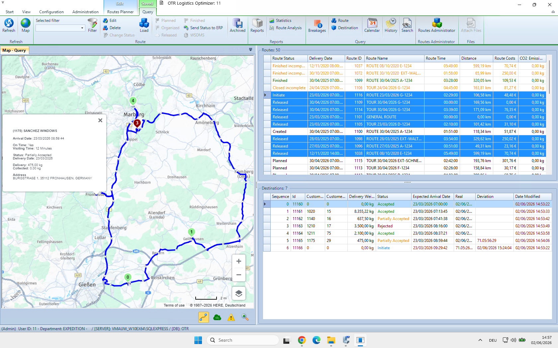This screenshot has height=348, width=558.
Task: Click Route query button
Action: tap(340, 21)
